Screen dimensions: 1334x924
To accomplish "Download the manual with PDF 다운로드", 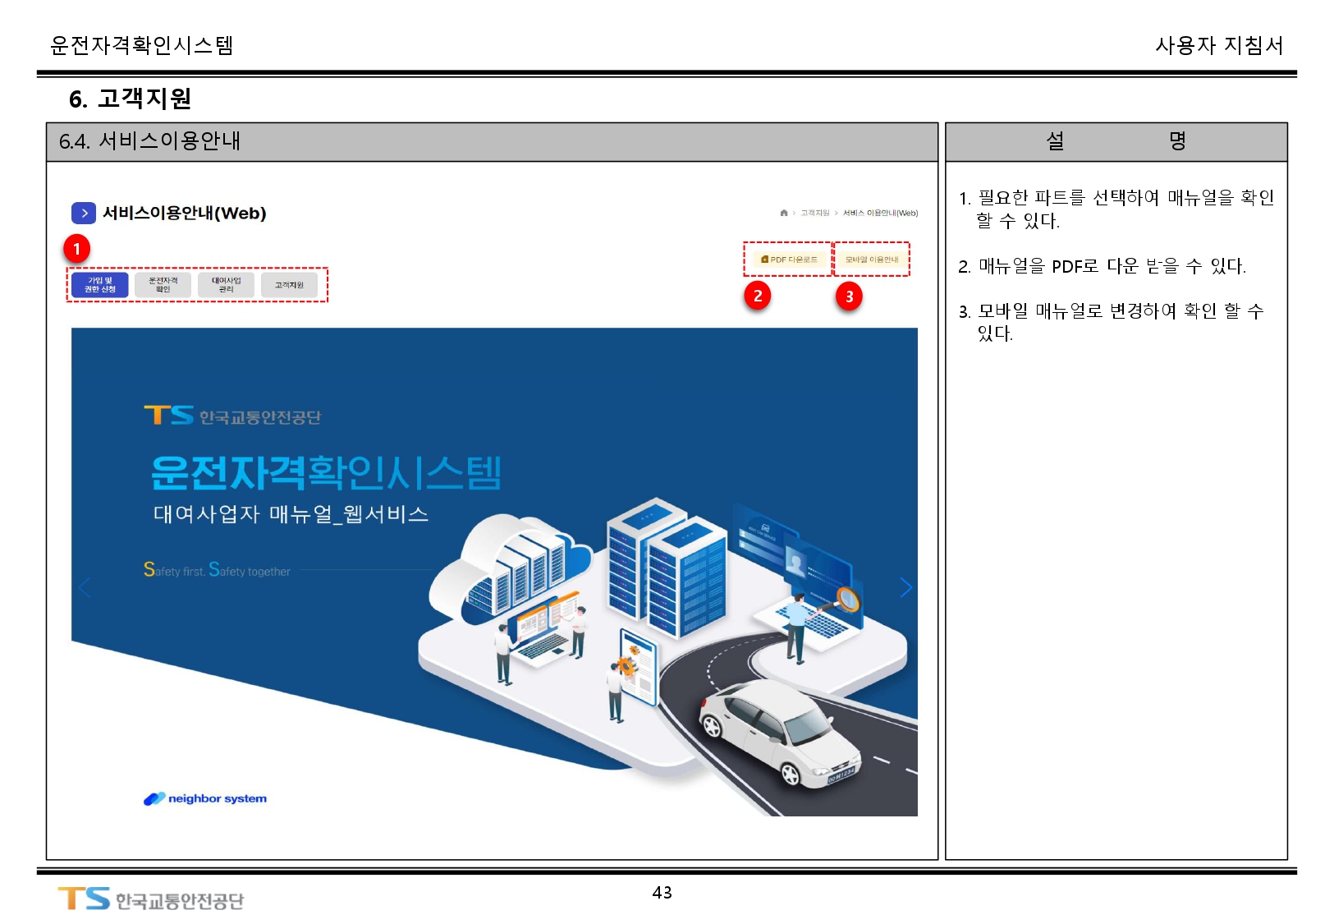I will click(x=789, y=260).
